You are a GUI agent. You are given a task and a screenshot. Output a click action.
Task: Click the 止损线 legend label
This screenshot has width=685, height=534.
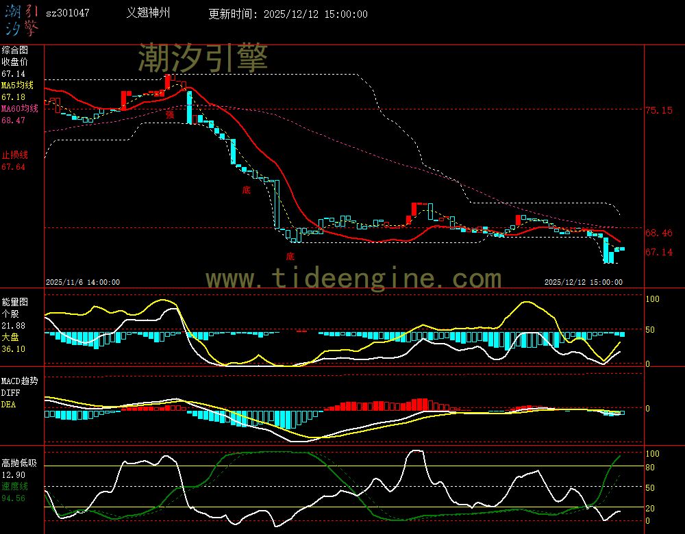pyautogui.click(x=14, y=155)
